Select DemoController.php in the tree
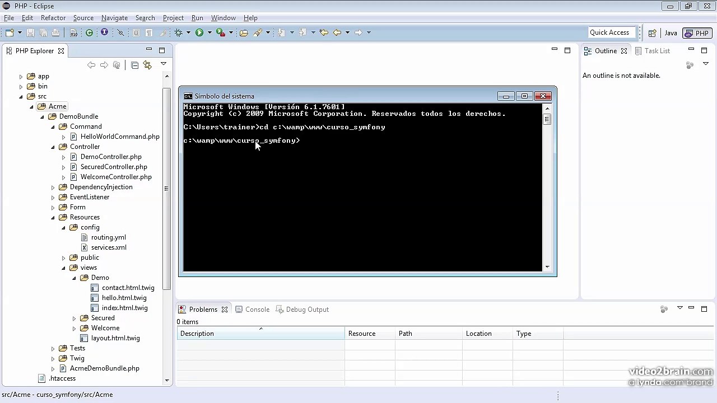717x403 pixels. tap(111, 157)
